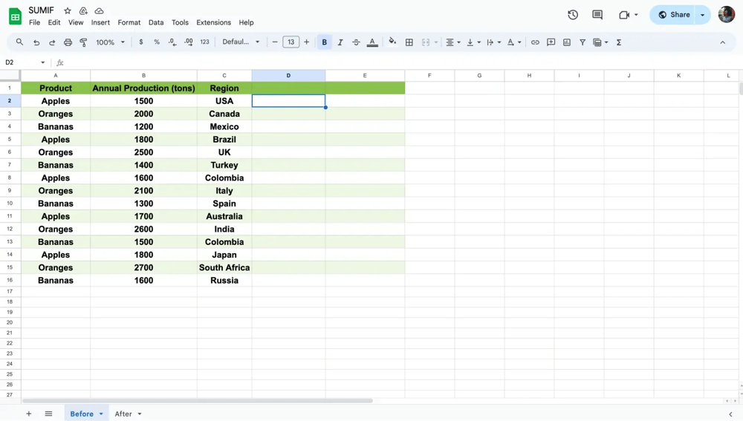This screenshot has width=743, height=421.
Task: Add a new sheet with plus button
Action: [x=29, y=414]
